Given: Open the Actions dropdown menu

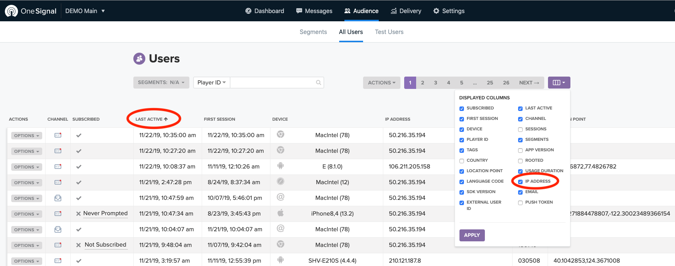Looking at the screenshot, I should coord(381,83).
